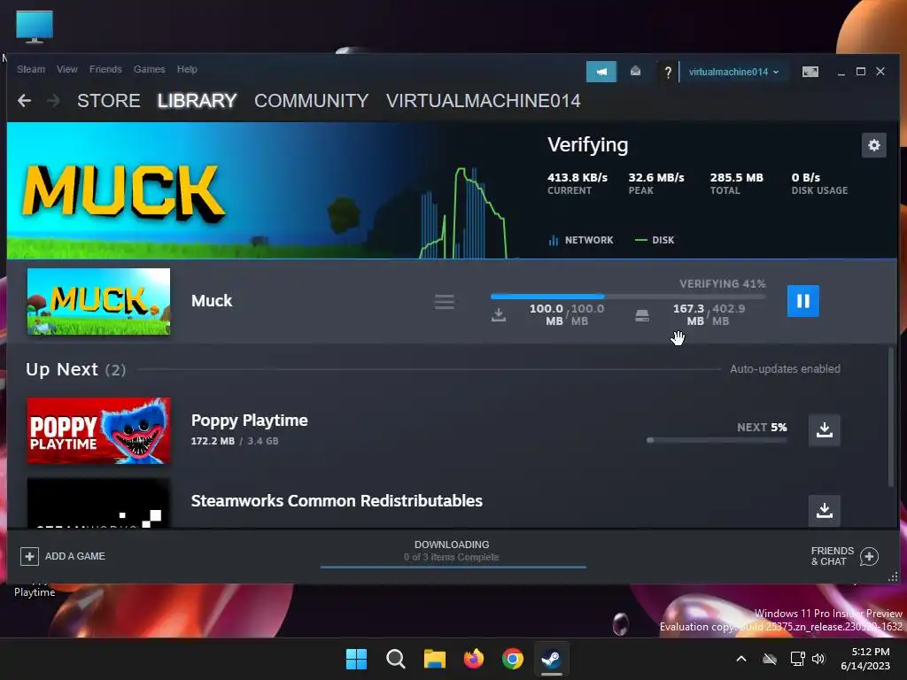Click Muck download size icon
The width and height of the screenshot is (907, 680).
(x=499, y=315)
